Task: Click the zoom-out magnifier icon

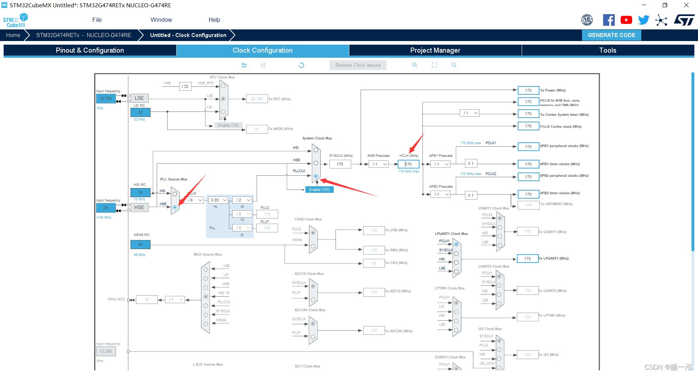Action: [x=454, y=65]
